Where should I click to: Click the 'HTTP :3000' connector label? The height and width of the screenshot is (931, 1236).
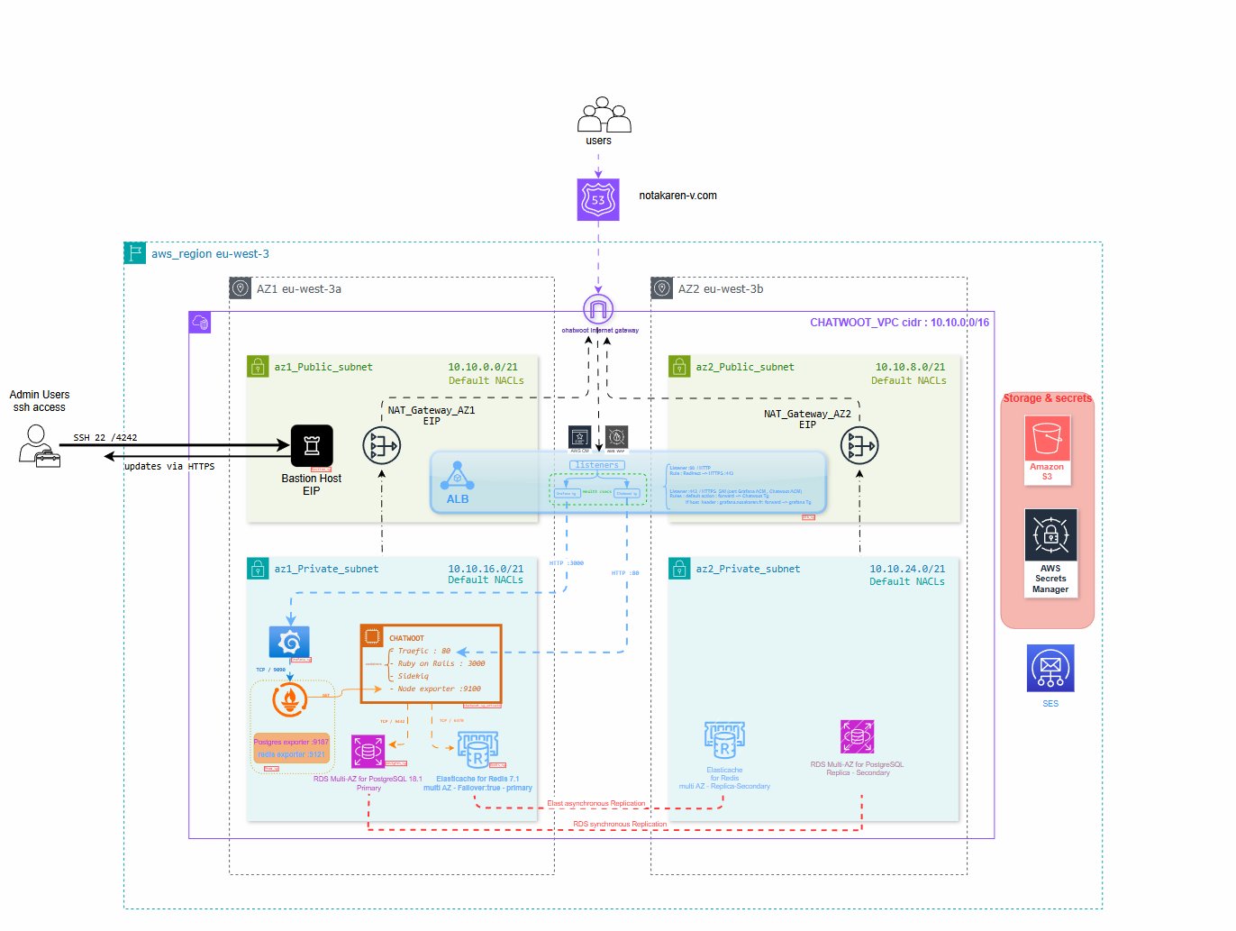click(567, 563)
